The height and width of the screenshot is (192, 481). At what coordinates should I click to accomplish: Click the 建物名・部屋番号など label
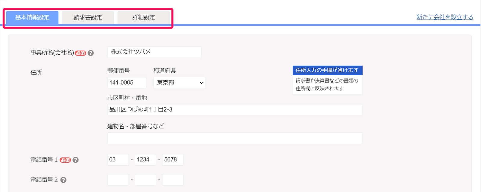coord(136,126)
